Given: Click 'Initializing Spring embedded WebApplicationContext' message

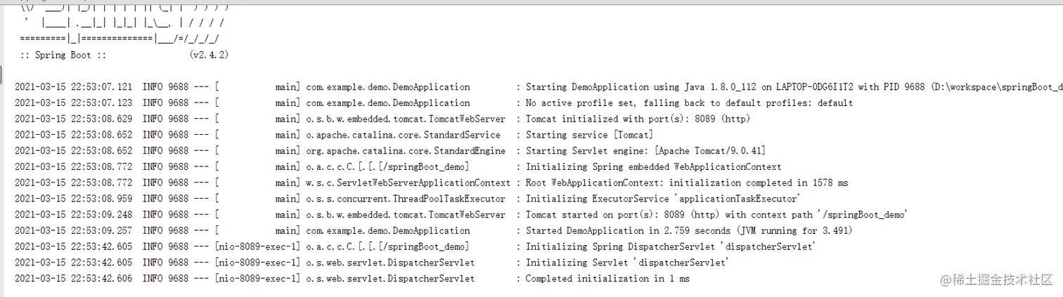Looking at the screenshot, I should [x=653, y=167].
